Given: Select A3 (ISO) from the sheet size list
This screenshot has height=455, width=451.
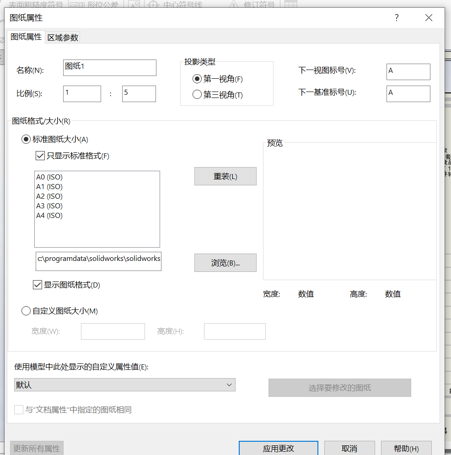Looking at the screenshot, I should pos(49,206).
